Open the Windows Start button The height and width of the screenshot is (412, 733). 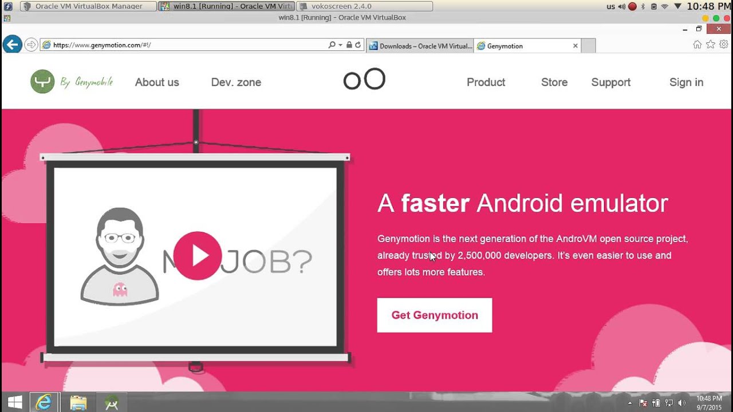(15, 402)
